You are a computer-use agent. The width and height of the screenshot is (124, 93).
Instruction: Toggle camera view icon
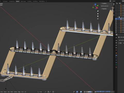click(98, 16)
